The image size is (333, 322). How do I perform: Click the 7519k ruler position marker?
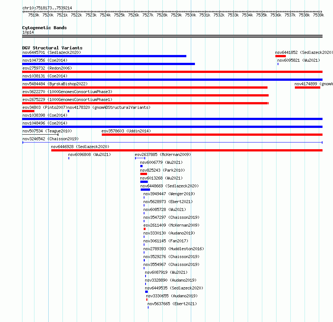(34, 15)
